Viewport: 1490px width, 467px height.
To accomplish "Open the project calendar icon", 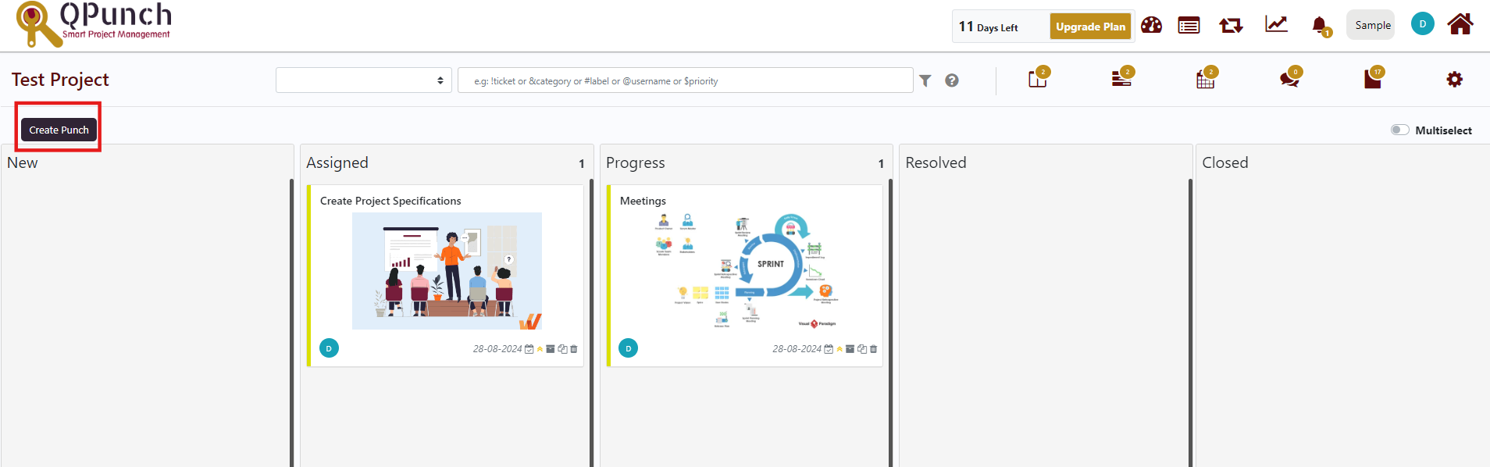I will coord(1205,80).
